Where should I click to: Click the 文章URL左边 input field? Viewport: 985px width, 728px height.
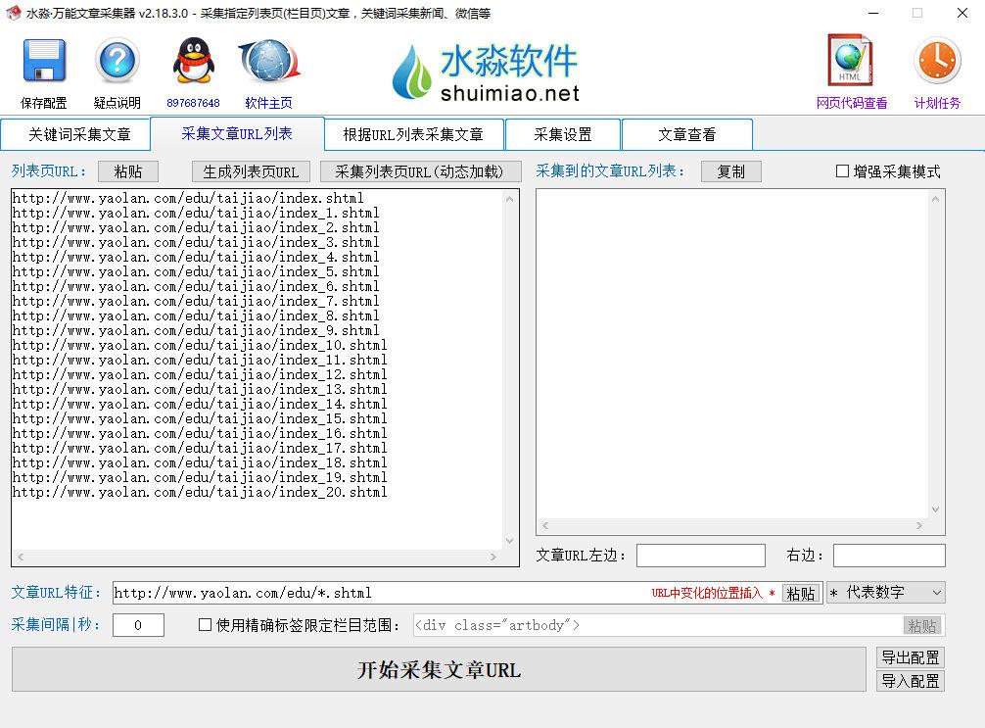point(701,556)
